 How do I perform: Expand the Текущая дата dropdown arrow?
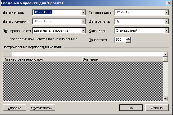tap(166, 12)
